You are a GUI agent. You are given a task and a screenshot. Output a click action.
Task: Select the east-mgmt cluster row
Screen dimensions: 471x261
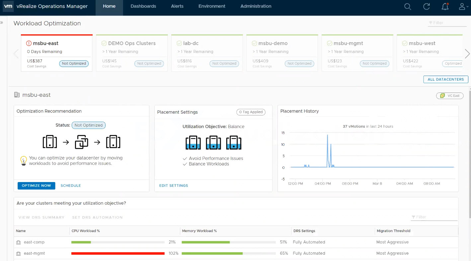click(x=236, y=253)
